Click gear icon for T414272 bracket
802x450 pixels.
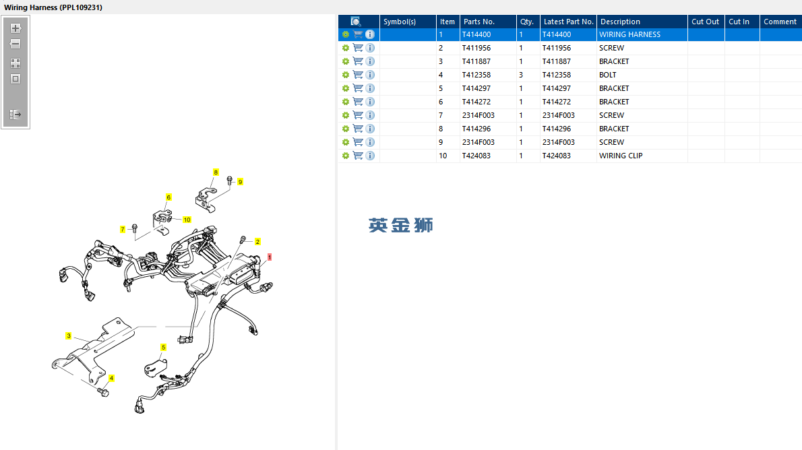pos(346,102)
